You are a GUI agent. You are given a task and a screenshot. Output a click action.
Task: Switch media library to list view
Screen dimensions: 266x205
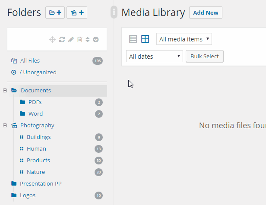[133, 39]
